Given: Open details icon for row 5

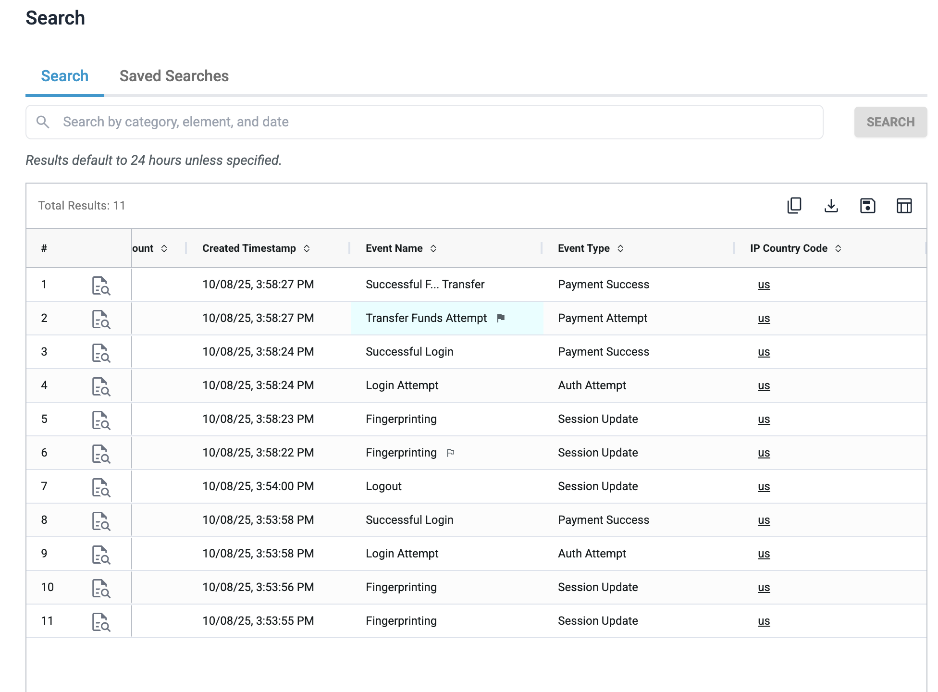Looking at the screenshot, I should 101,420.
